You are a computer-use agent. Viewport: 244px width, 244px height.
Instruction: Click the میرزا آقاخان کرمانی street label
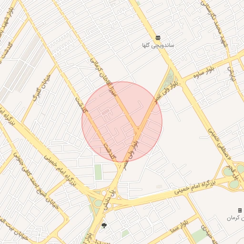(x=103, y=77)
